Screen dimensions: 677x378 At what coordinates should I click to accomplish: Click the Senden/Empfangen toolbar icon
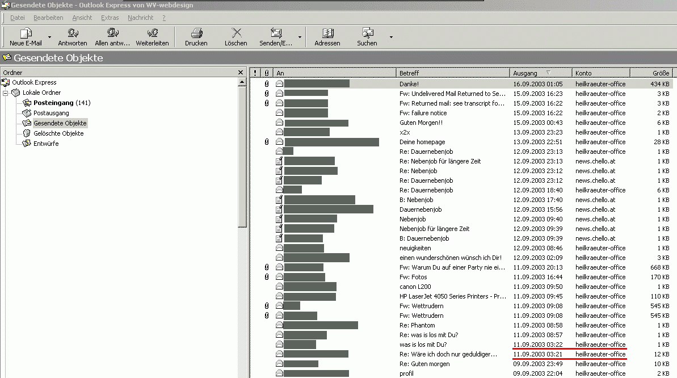coord(276,33)
